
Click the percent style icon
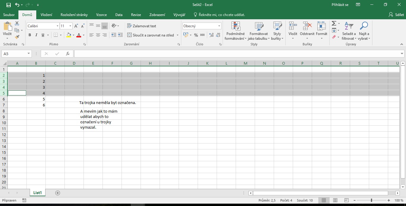(196, 35)
